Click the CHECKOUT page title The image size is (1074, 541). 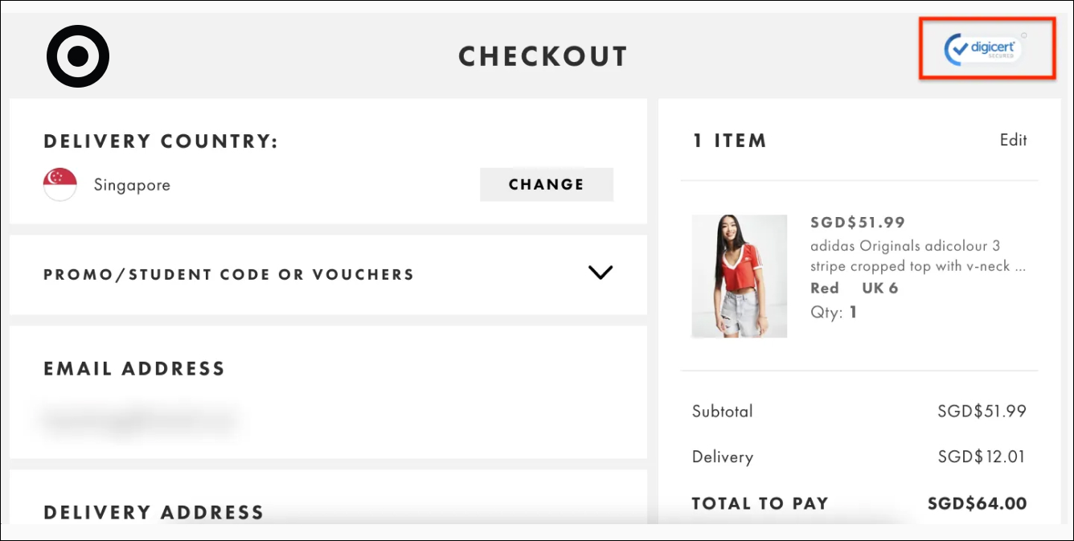point(543,56)
